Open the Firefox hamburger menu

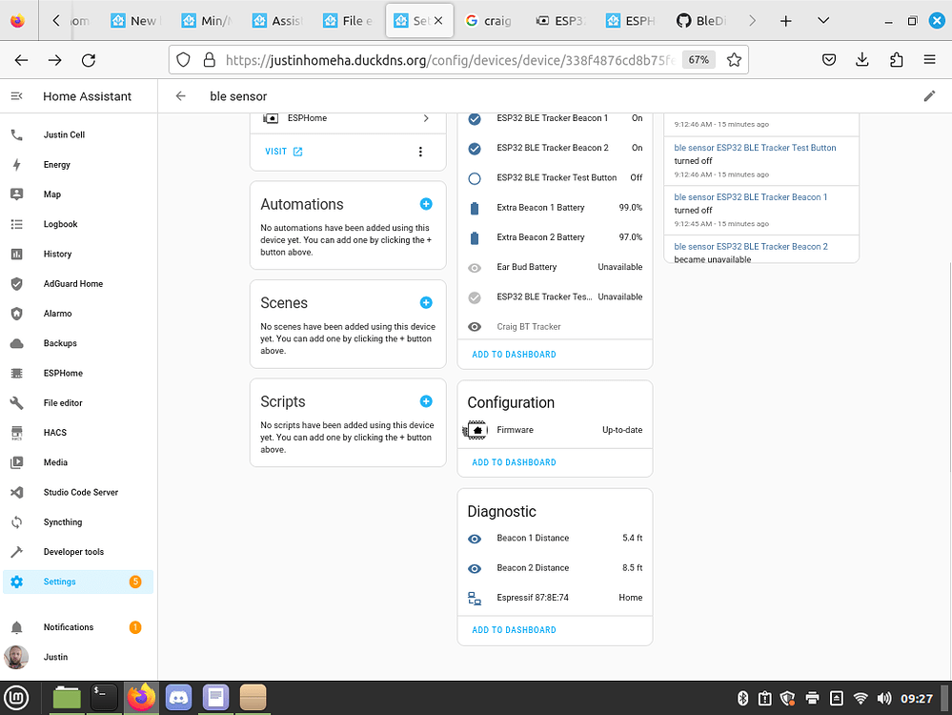point(929,59)
